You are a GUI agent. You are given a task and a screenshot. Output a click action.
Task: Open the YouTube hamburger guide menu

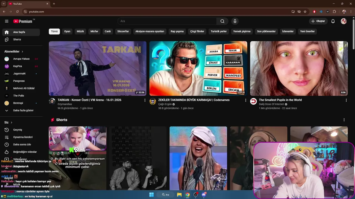[7, 21]
